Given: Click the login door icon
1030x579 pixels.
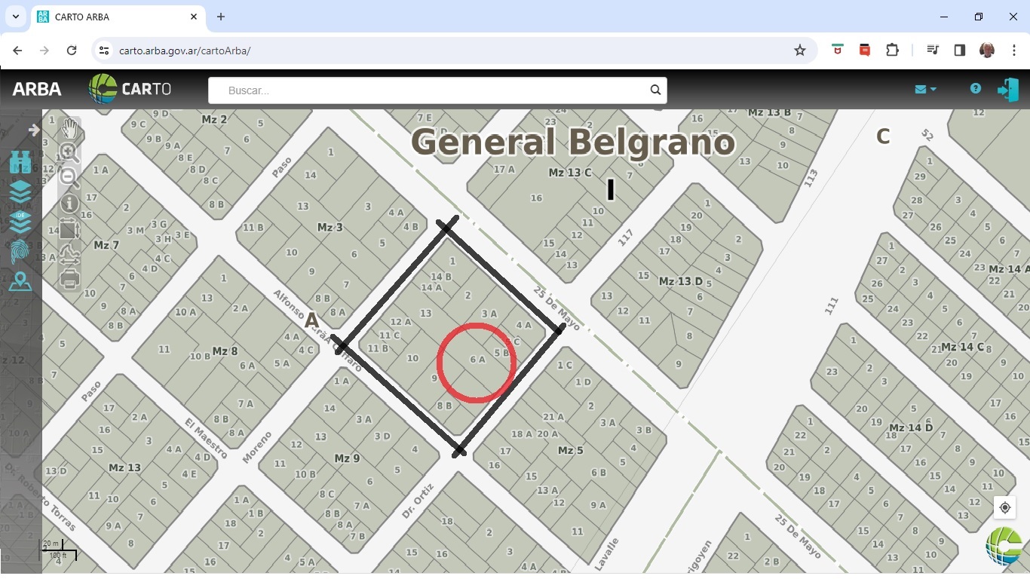Looking at the screenshot, I should tap(1007, 90).
